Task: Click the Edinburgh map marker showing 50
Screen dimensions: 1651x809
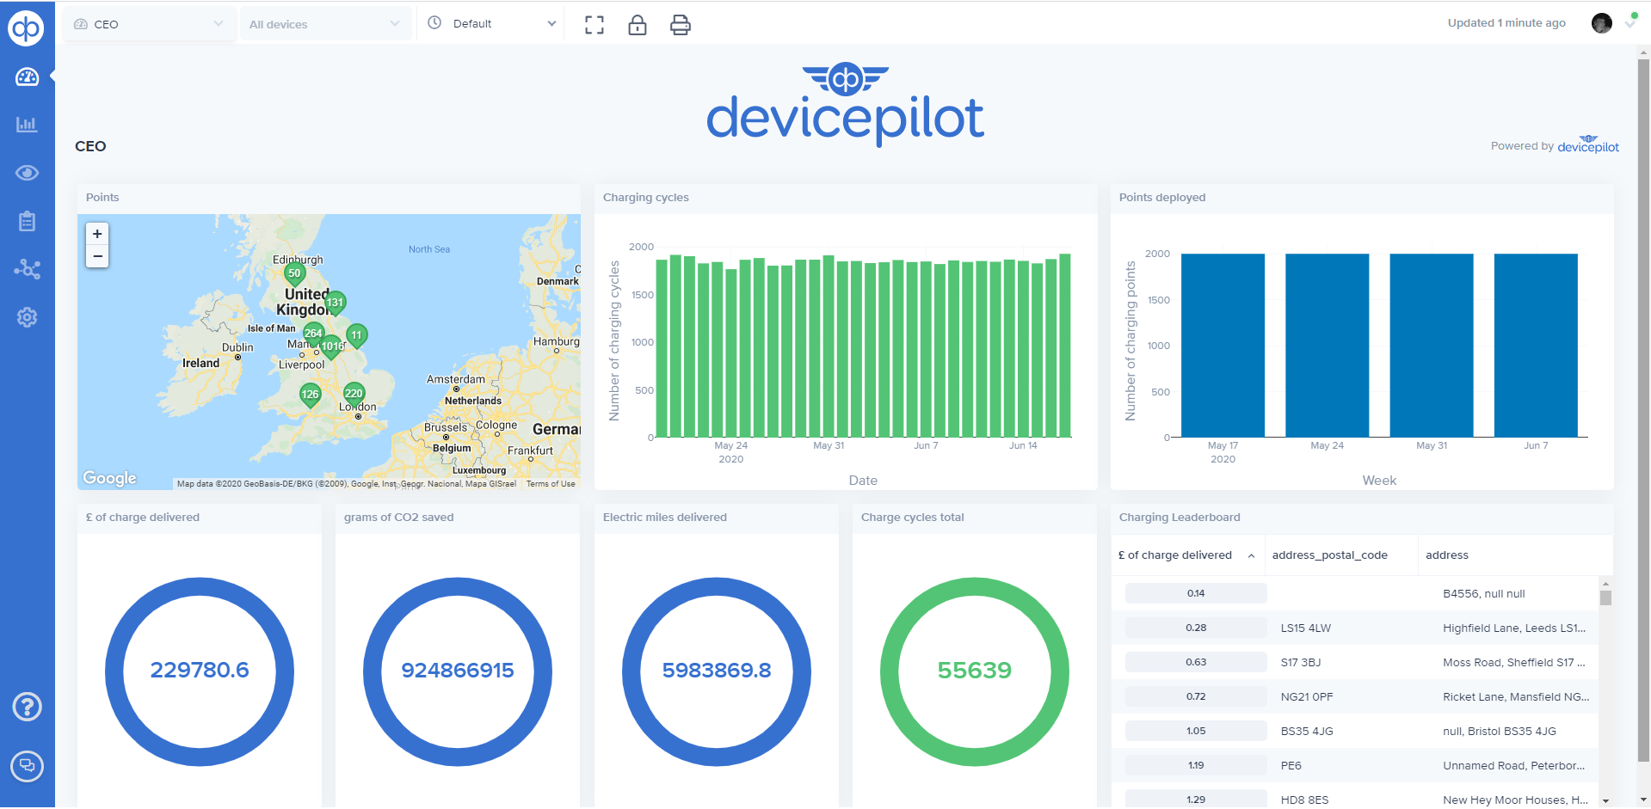Action: pyautogui.click(x=294, y=275)
